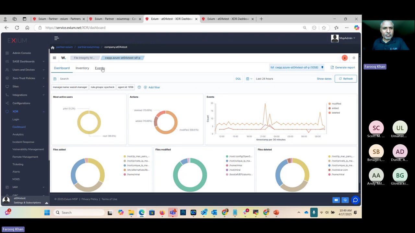Switch to the Events tab
415x233 pixels.
(100, 68)
